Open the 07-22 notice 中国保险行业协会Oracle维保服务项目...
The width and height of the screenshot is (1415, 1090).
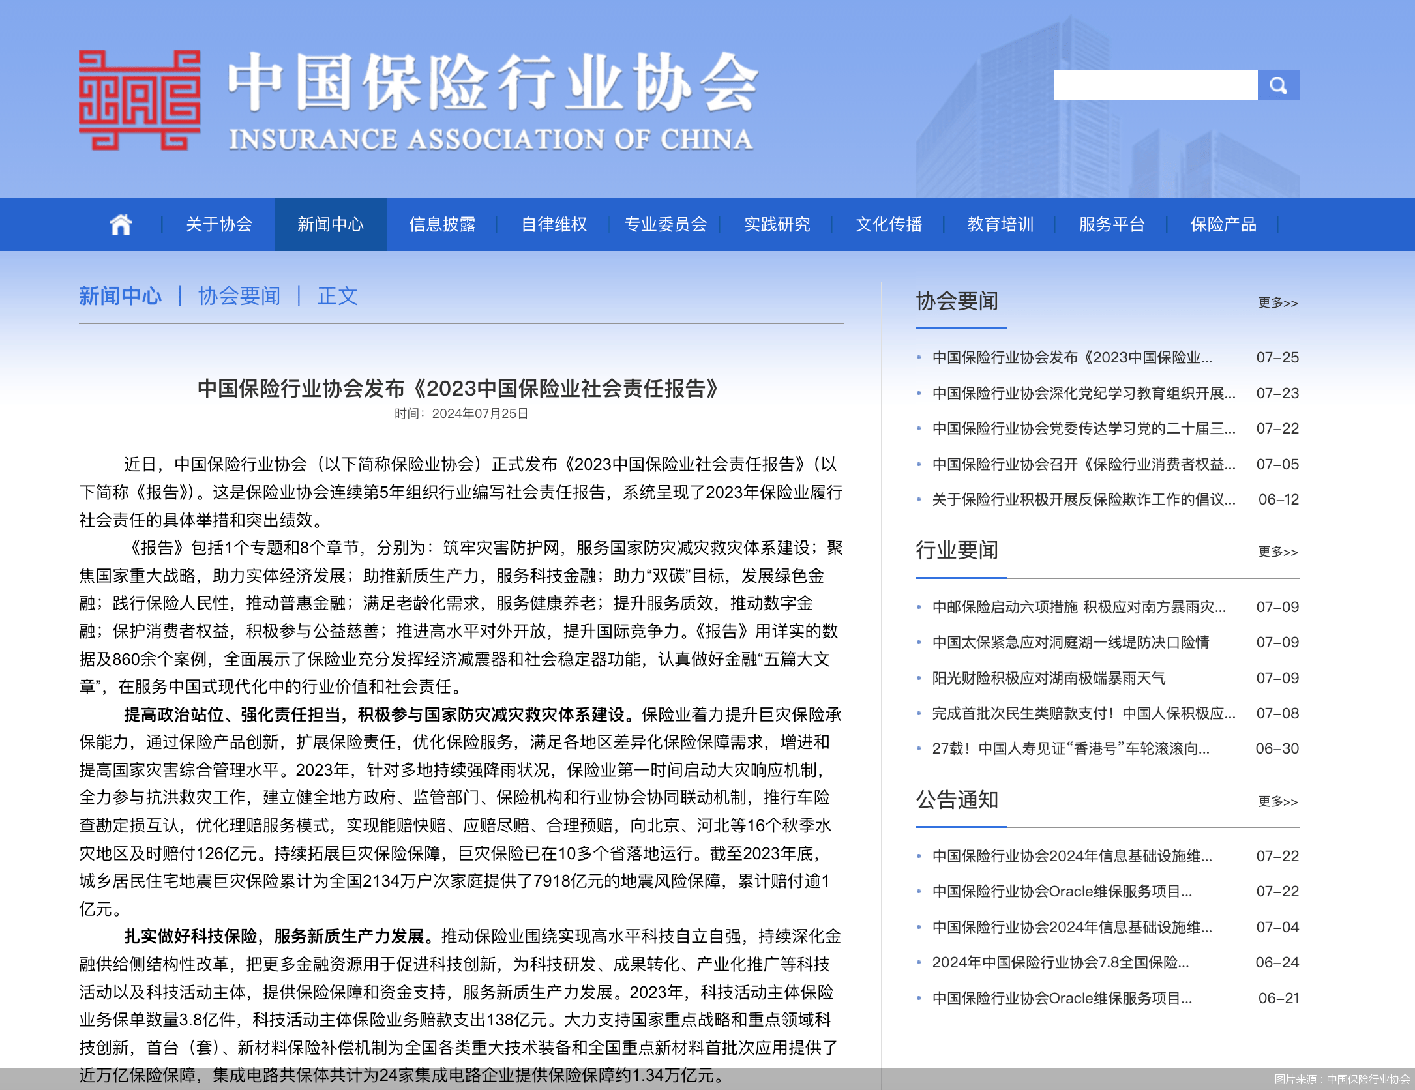[x=1062, y=891]
